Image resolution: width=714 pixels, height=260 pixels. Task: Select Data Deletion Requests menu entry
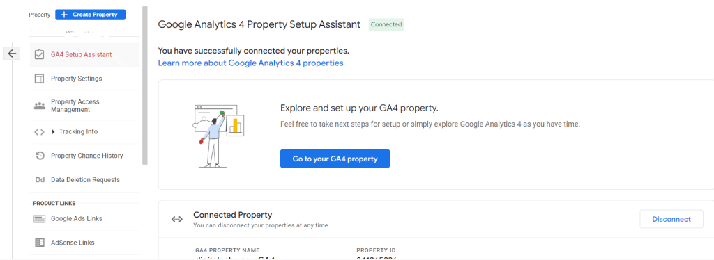(84, 179)
